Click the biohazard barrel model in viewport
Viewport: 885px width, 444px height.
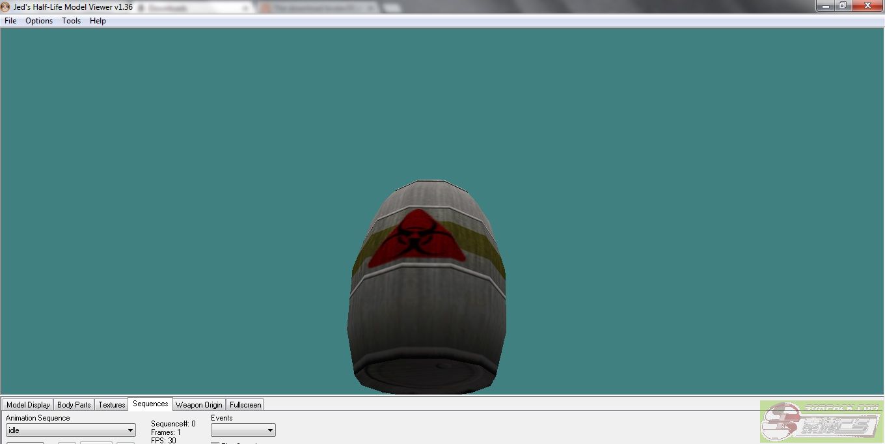tap(426, 287)
